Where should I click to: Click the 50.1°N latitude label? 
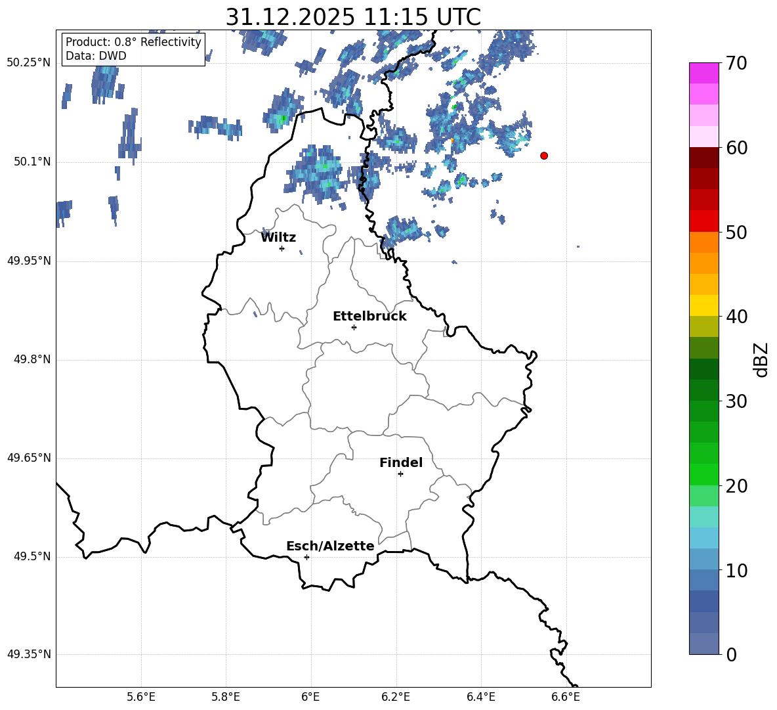tap(31, 162)
